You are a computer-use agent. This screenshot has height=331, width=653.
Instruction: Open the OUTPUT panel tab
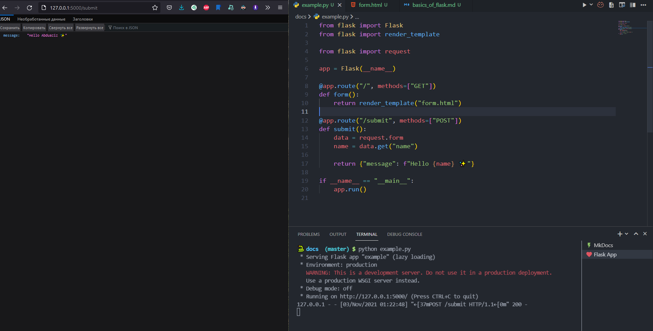tap(338, 234)
